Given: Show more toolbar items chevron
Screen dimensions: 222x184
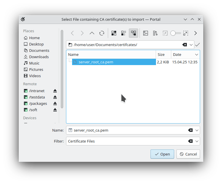Looking at the screenshot, I should (195, 33).
